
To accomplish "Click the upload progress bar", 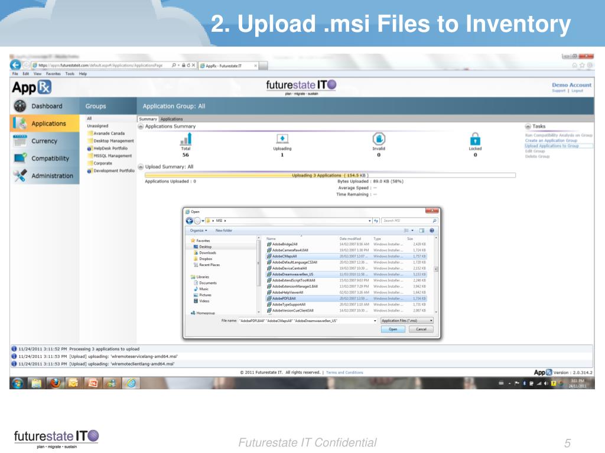I will 330,175.
